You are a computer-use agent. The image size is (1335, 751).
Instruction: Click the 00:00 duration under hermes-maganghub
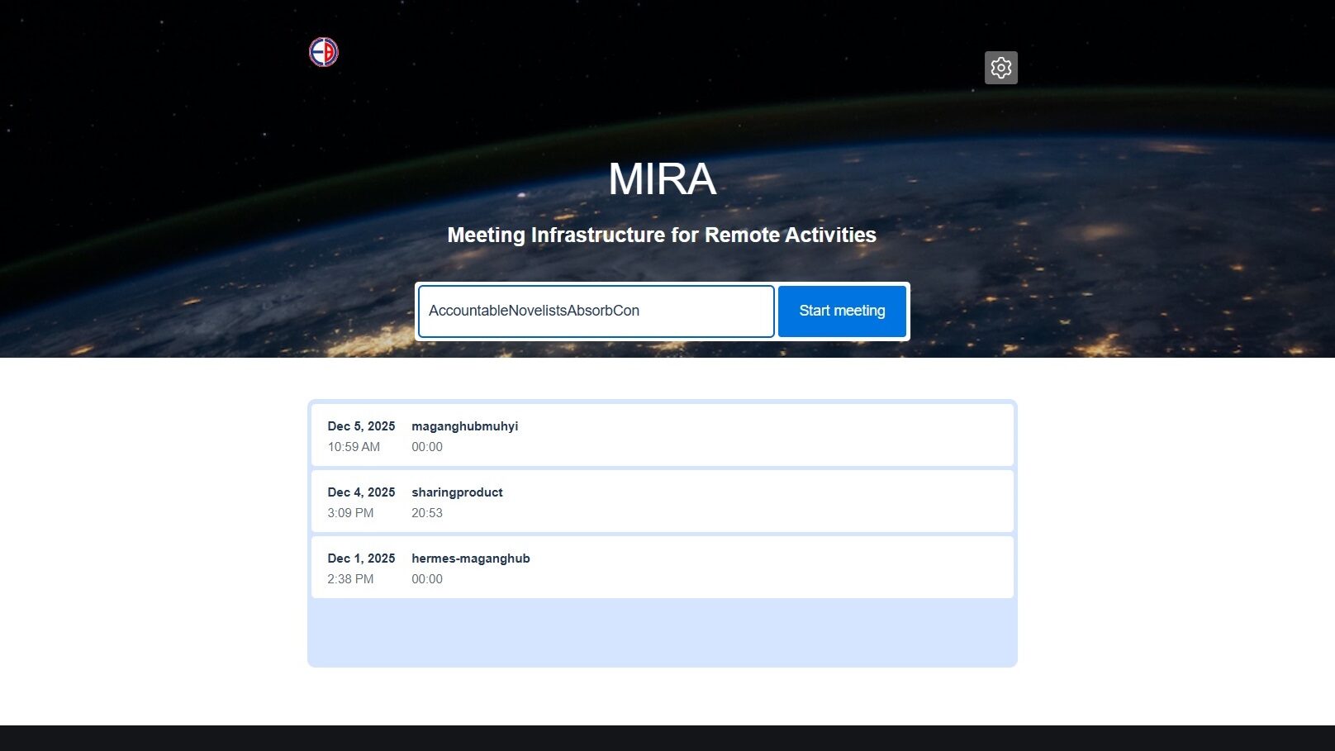coord(427,579)
